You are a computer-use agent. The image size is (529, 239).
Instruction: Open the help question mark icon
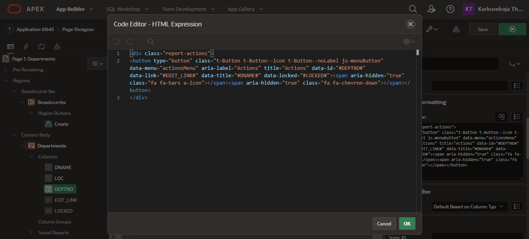pos(450,9)
